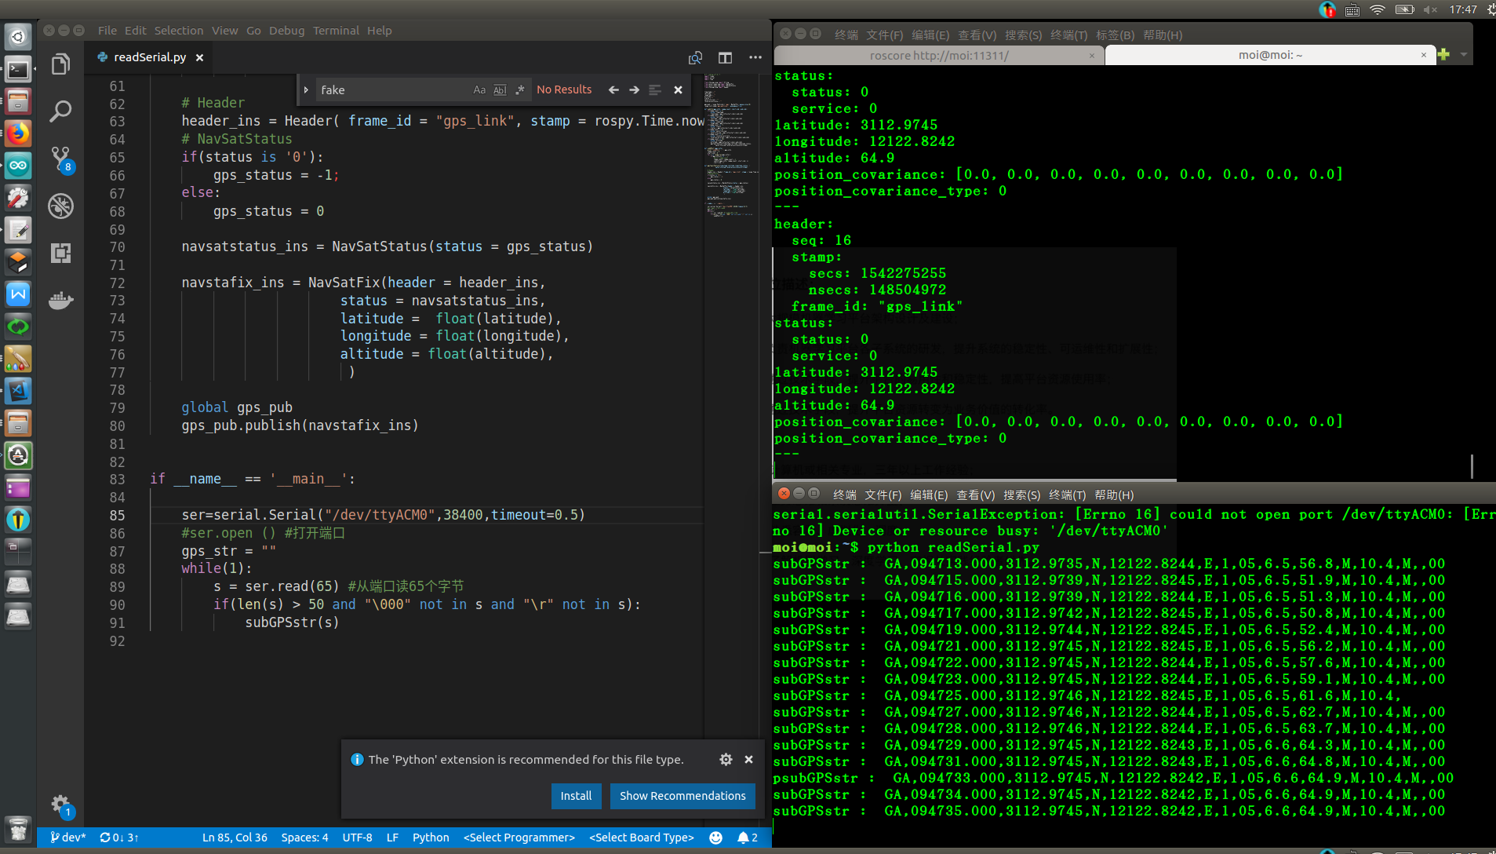Open the Selection menu in VS Code
Viewport: 1496px width, 854px height.
(x=179, y=31)
